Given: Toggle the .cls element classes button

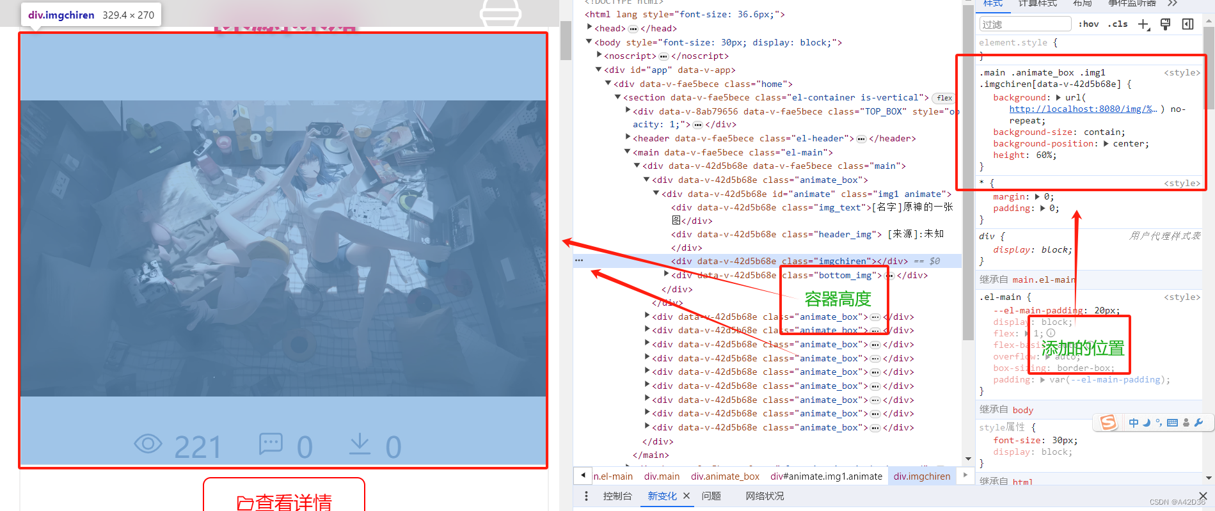Looking at the screenshot, I should point(1118,24).
